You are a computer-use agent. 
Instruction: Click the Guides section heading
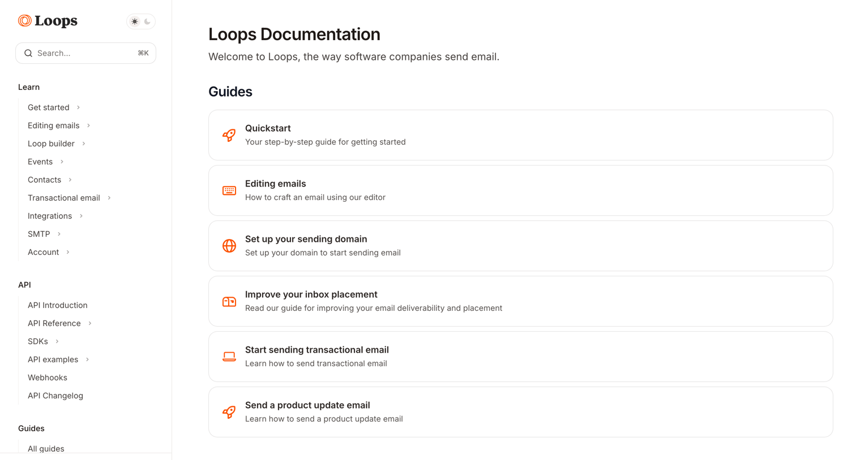point(230,92)
